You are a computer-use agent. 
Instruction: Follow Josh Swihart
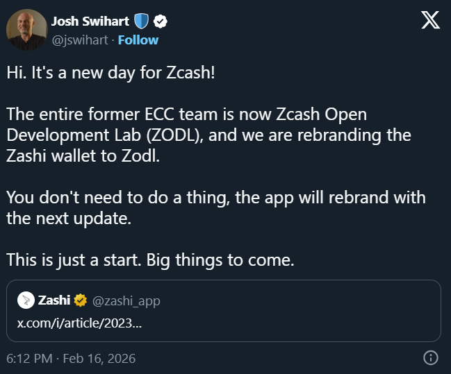point(138,40)
